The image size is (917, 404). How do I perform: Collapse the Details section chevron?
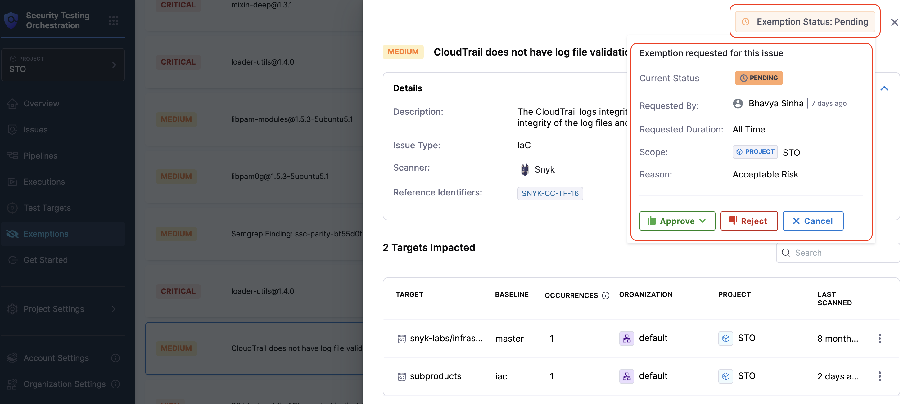[884, 88]
